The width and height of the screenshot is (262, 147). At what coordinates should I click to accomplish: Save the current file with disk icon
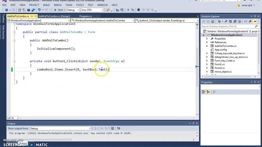click(29, 10)
